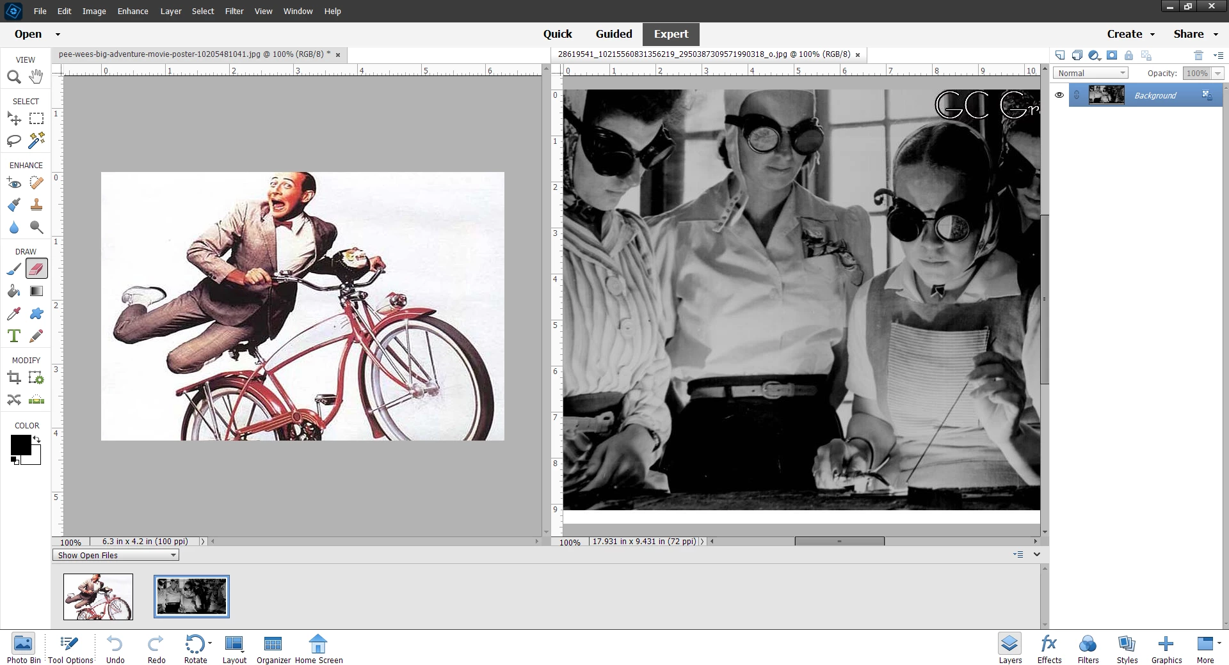The width and height of the screenshot is (1229, 665).
Task: Toggle the Filters panel
Action: [1088, 649]
